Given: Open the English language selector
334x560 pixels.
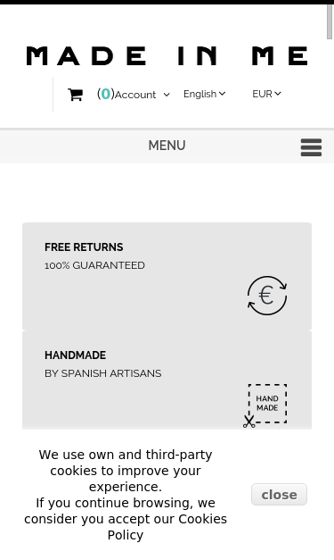Looking at the screenshot, I should click(204, 94).
